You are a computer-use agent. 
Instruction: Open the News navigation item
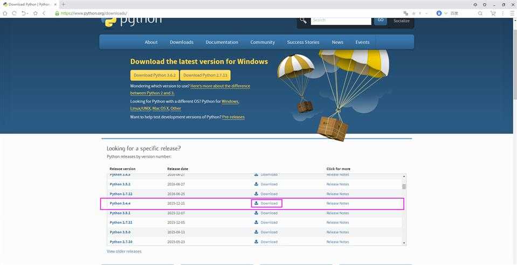pyautogui.click(x=337, y=42)
